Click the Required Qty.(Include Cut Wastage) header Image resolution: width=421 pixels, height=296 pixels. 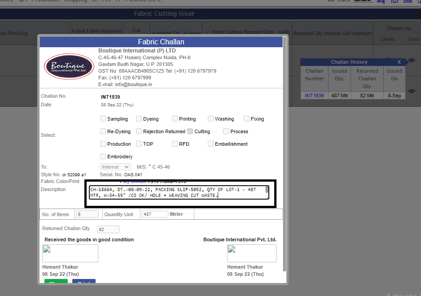[x=333, y=33]
